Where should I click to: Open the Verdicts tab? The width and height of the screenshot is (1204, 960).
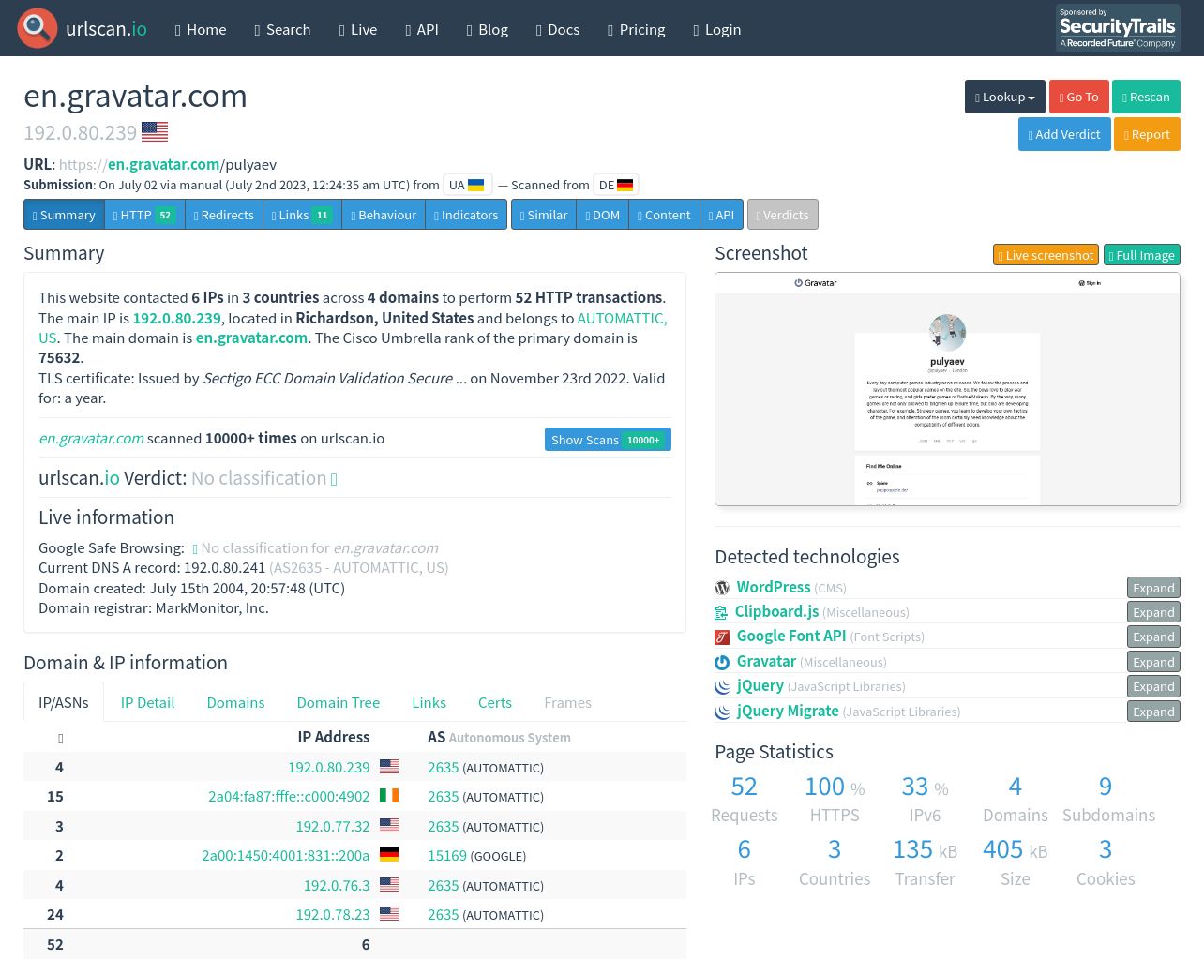[782, 215]
